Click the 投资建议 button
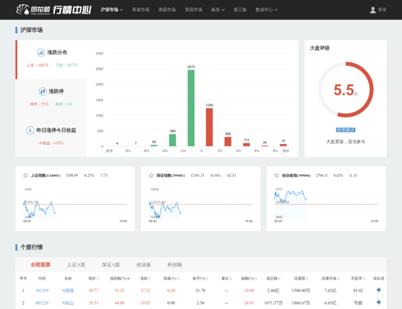This screenshot has width=402, height=309. click(345, 130)
